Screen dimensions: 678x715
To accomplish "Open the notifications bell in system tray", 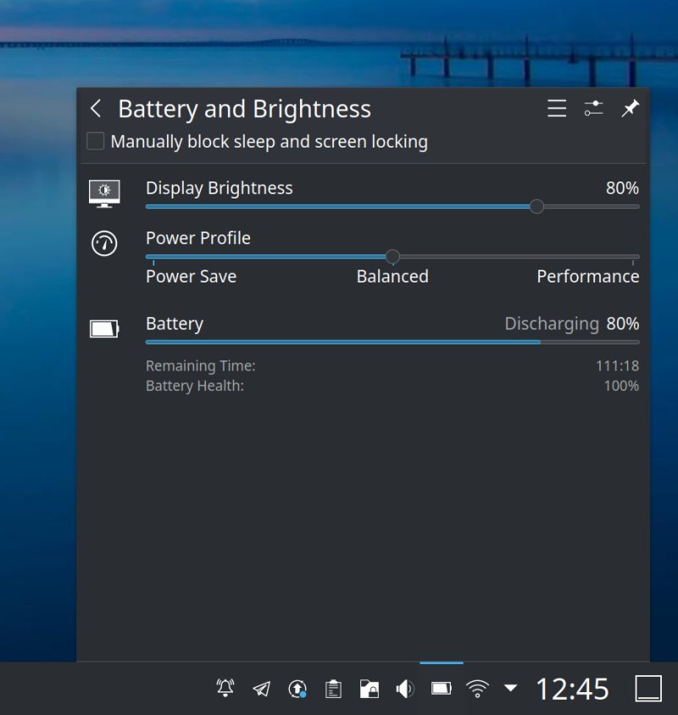I will click(225, 688).
